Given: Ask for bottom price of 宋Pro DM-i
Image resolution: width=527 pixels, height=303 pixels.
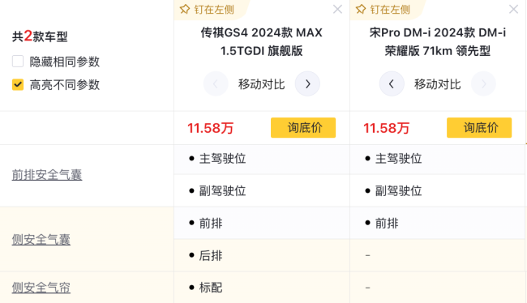Looking at the screenshot, I should (x=479, y=128).
